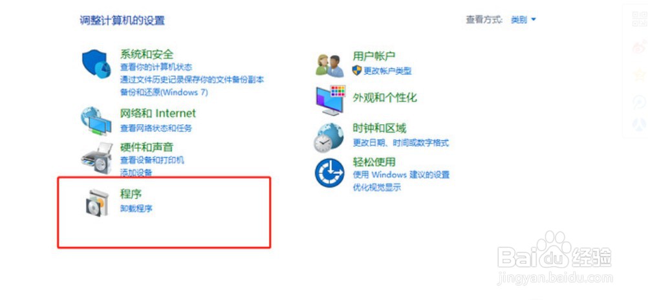Viewport: 648px width, 300px height.
Task: Open 更改日期、时间或数字格式 link
Action: [400, 143]
